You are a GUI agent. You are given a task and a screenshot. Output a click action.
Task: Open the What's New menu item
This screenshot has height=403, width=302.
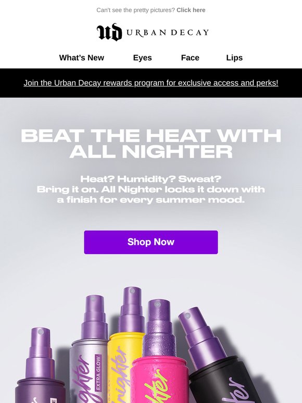(81, 58)
